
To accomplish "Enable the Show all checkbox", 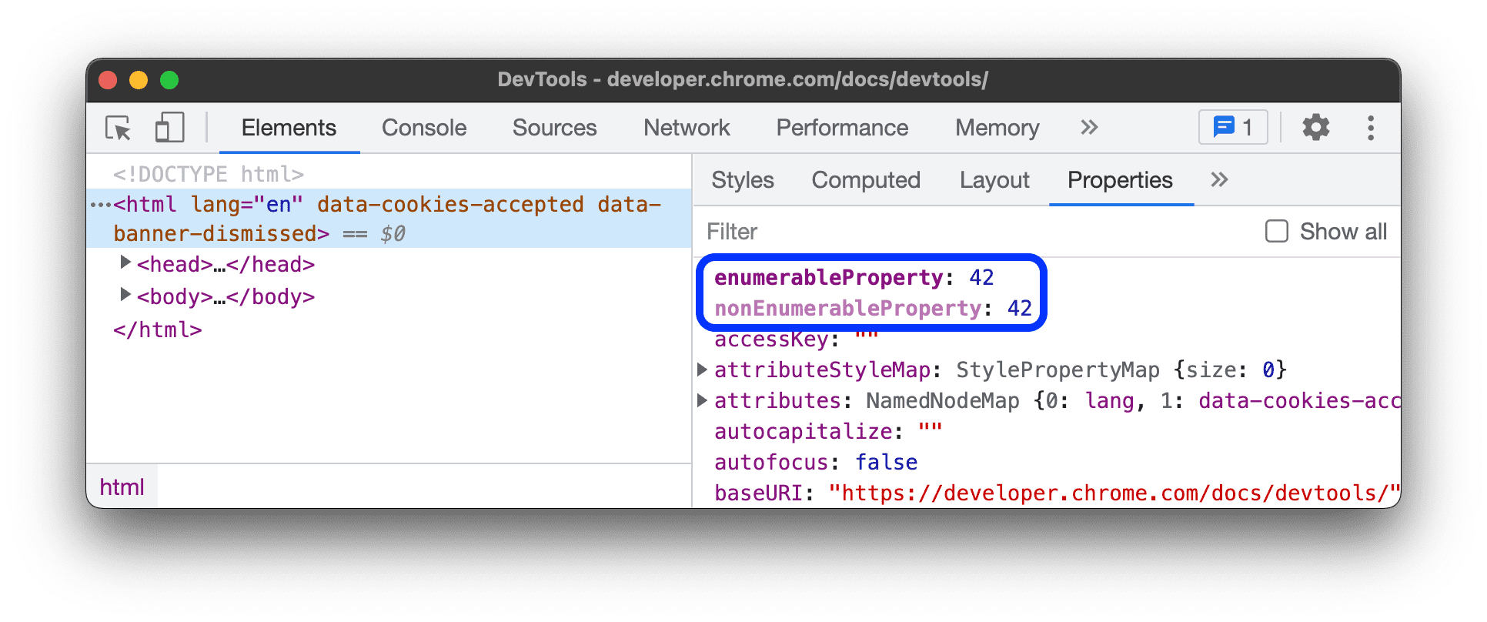I will (x=1277, y=231).
